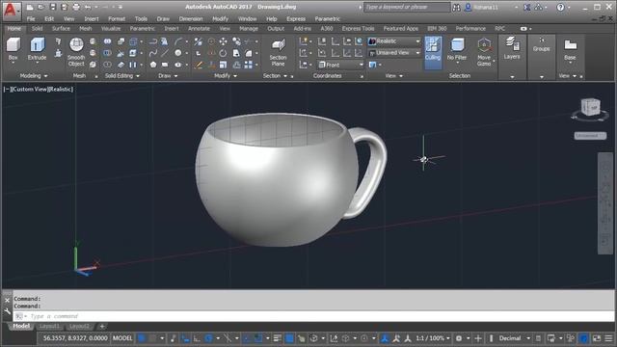Expand the Modify panel
This screenshot has height=347, width=617.
[226, 75]
